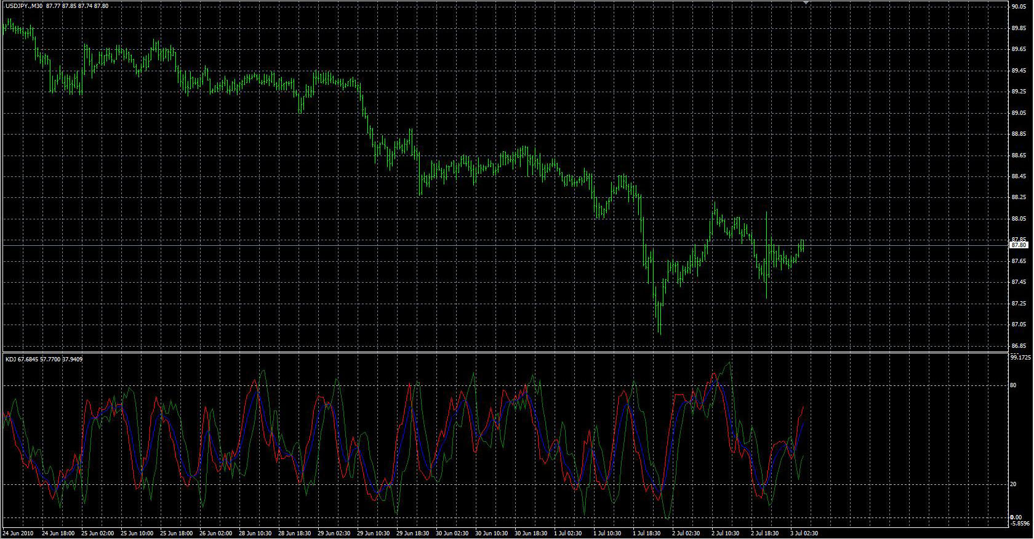This screenshot has height=539, width=1034.
Task: Click the current price tag 87.80
Action: [x=1019, y=245]
